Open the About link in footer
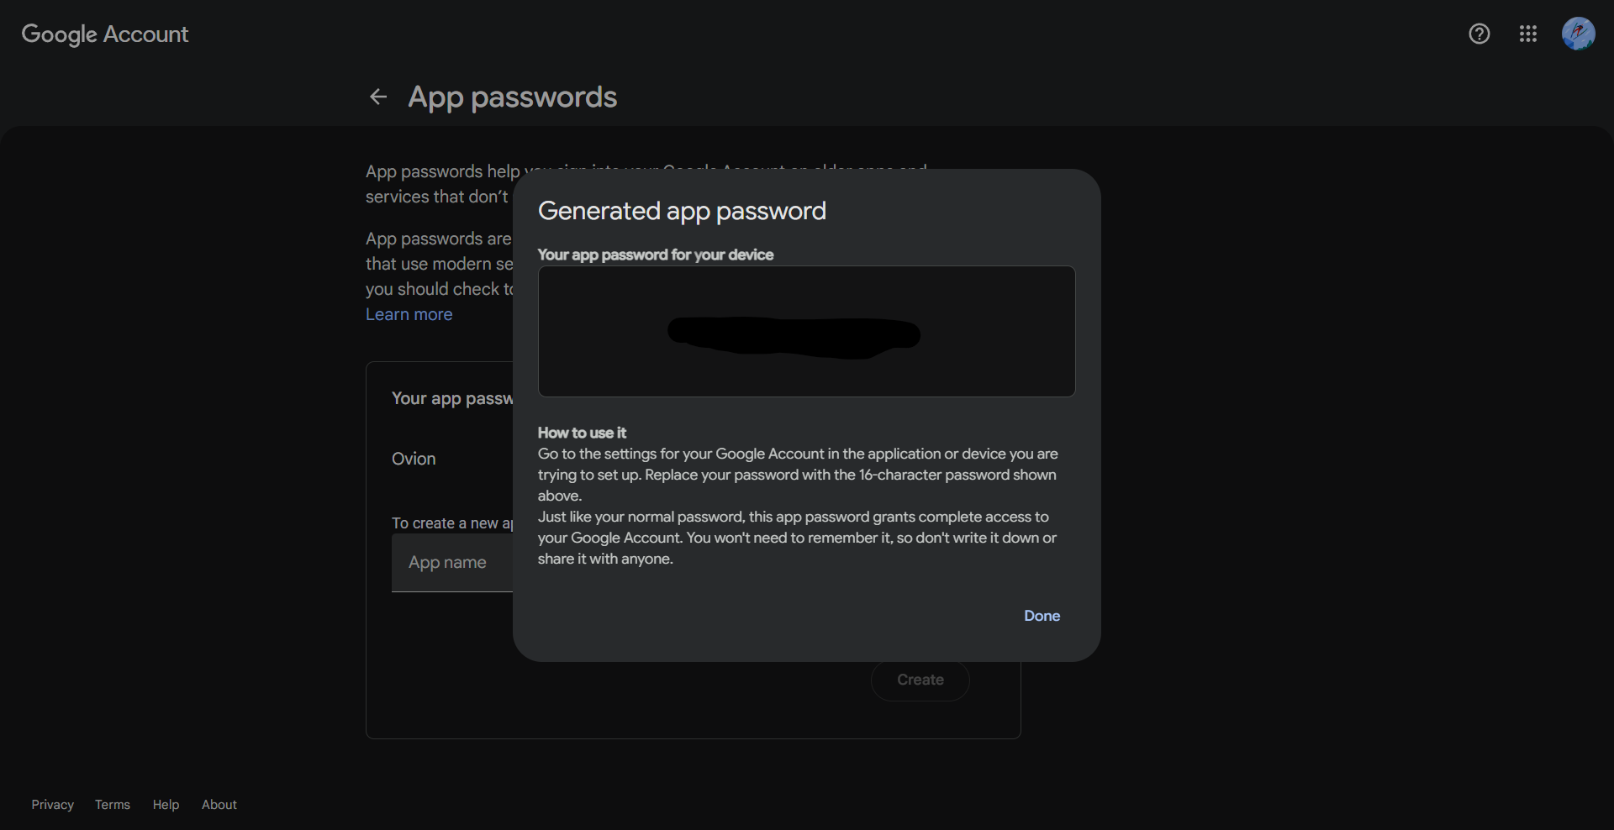 (219, 804)
